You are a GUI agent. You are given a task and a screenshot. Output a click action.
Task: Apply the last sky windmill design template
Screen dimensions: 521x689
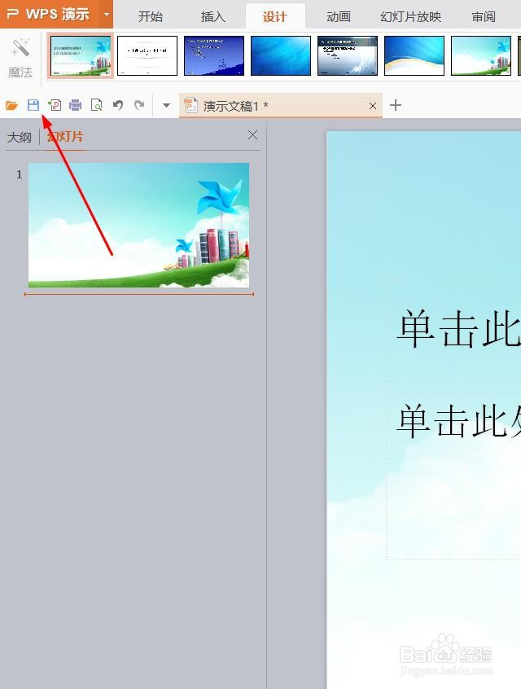[x=481, y=56]
